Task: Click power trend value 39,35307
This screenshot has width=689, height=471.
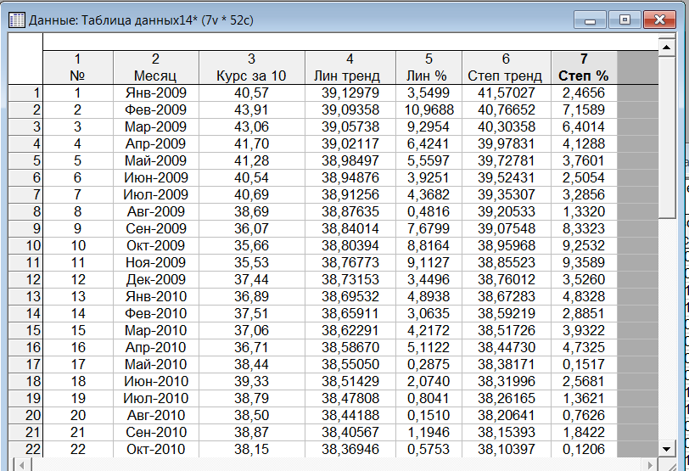Action: 507,194
